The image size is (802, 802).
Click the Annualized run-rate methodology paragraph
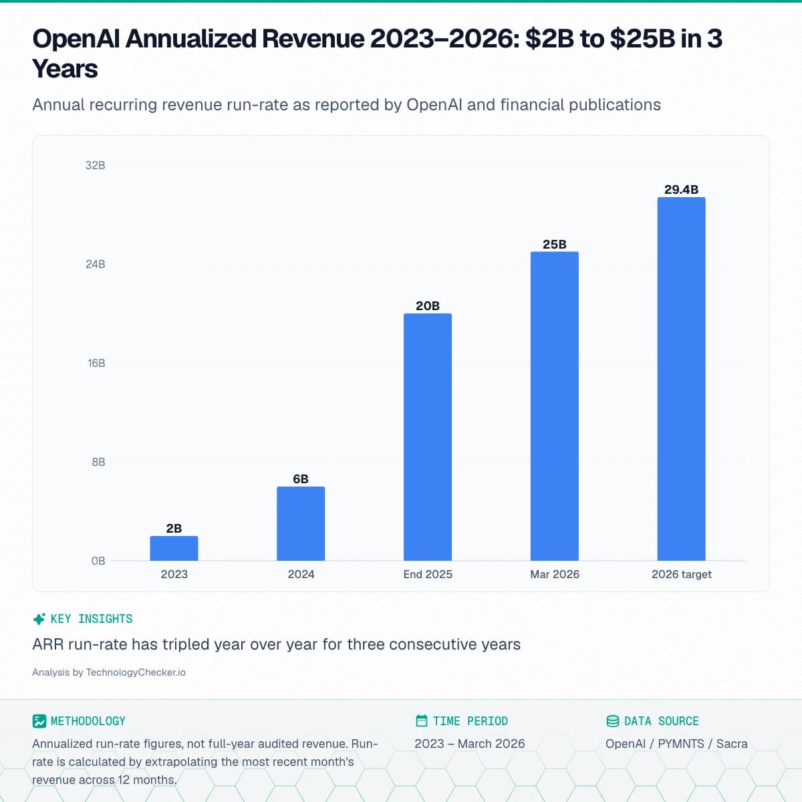point(205,762)
